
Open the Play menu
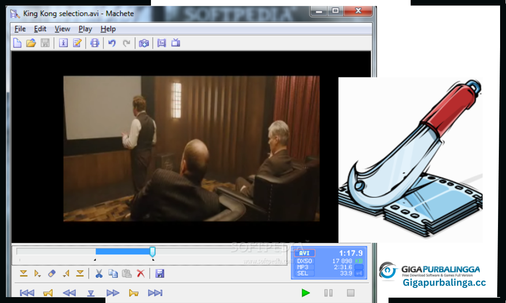coord(85,29)
